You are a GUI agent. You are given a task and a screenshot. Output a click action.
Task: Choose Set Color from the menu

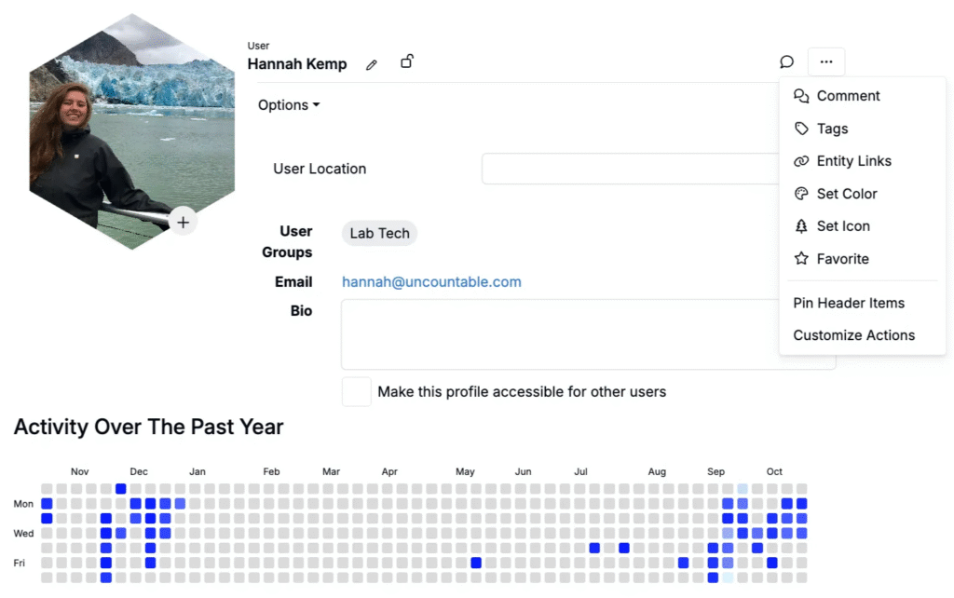[x=846, y=194]
